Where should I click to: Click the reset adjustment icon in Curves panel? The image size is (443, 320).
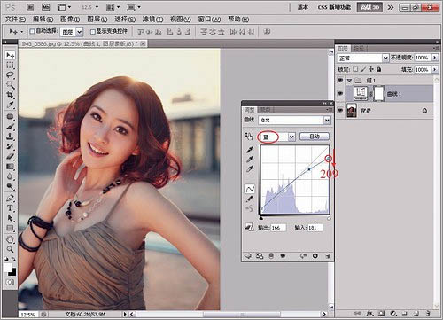tap(315, 256)
